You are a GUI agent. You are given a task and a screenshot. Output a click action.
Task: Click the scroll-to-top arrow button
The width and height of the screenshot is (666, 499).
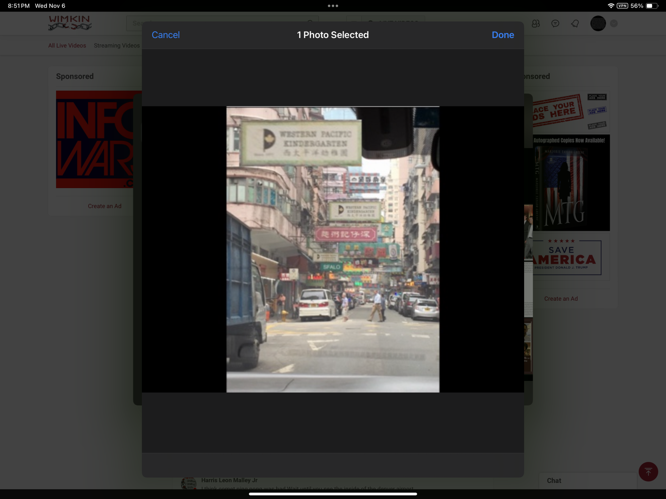(x=648, y=472)
